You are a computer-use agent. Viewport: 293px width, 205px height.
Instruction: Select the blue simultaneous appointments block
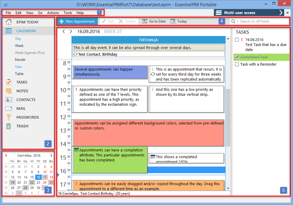110,72
